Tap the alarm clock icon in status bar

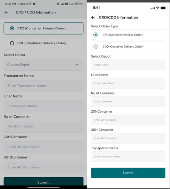pos(30,4)
